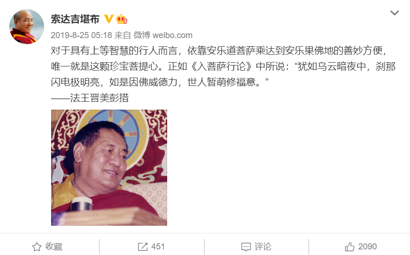Follow the 微博 weibo.com source link
This screenshot has width=410, height=255.
(163, 35)
